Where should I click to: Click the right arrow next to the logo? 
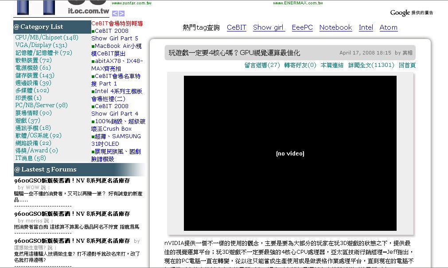121,14
